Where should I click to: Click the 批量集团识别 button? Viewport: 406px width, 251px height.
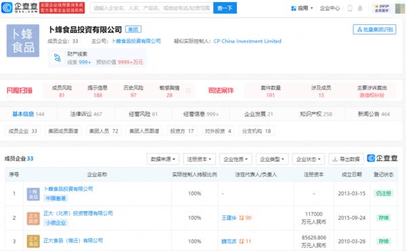pyautogui.click(x=374, y=30)
